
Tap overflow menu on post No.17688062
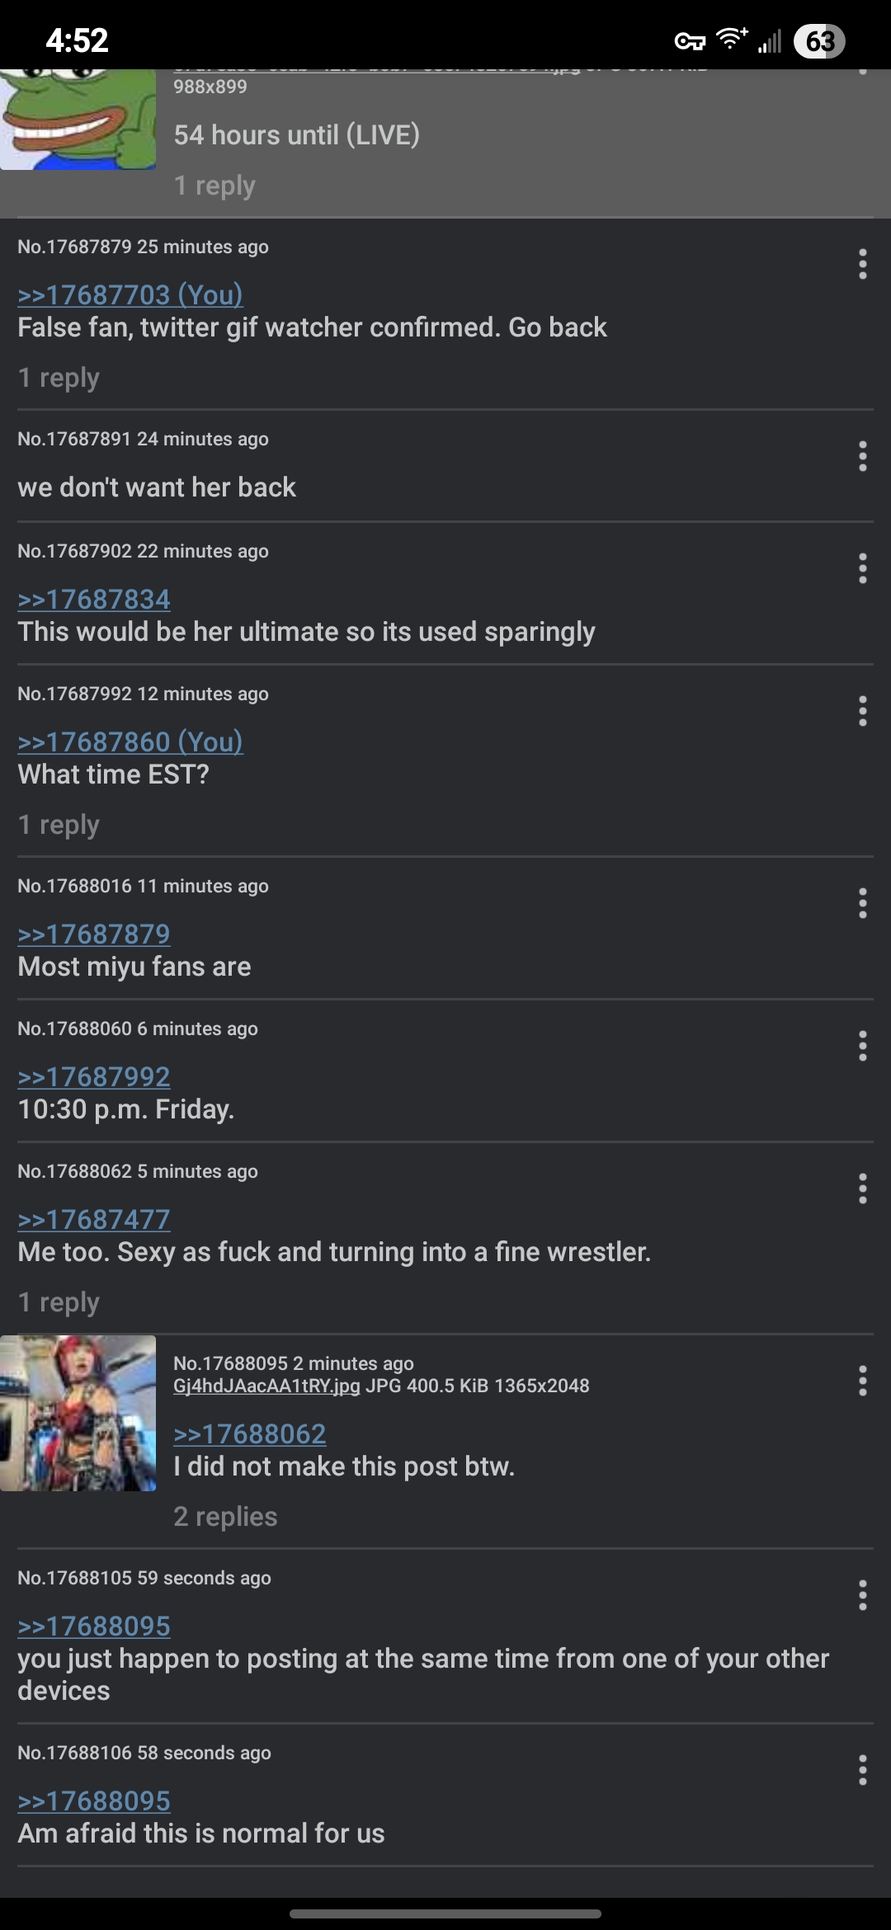pyautogui.click(x=862, y=1189)
